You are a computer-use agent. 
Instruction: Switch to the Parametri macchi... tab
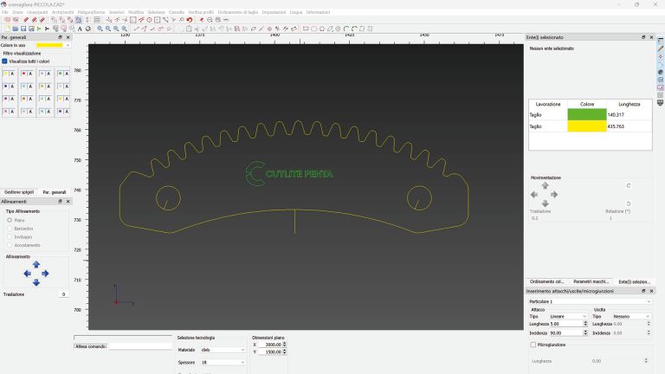pos(591,281)
